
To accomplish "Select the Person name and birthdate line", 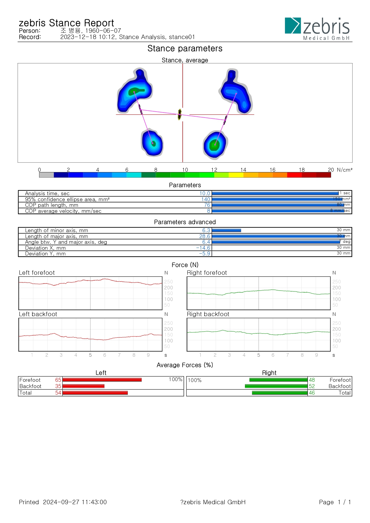I will coord(70,31).
